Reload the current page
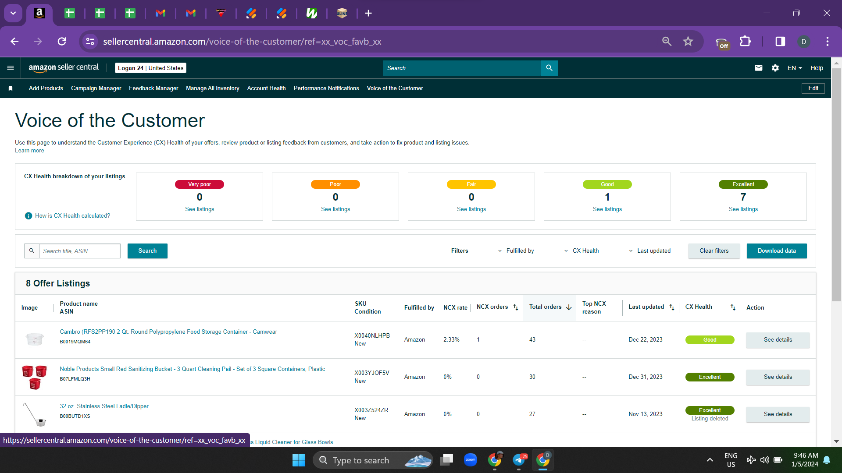The width and height of the screenshot is (842, 473). (62, 42)
